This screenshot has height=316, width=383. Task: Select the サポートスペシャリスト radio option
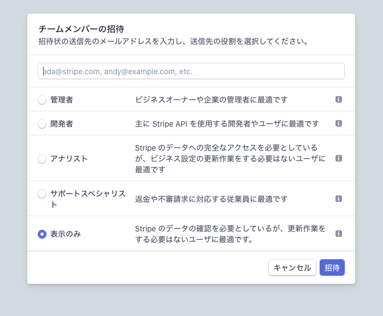(42, 194)
